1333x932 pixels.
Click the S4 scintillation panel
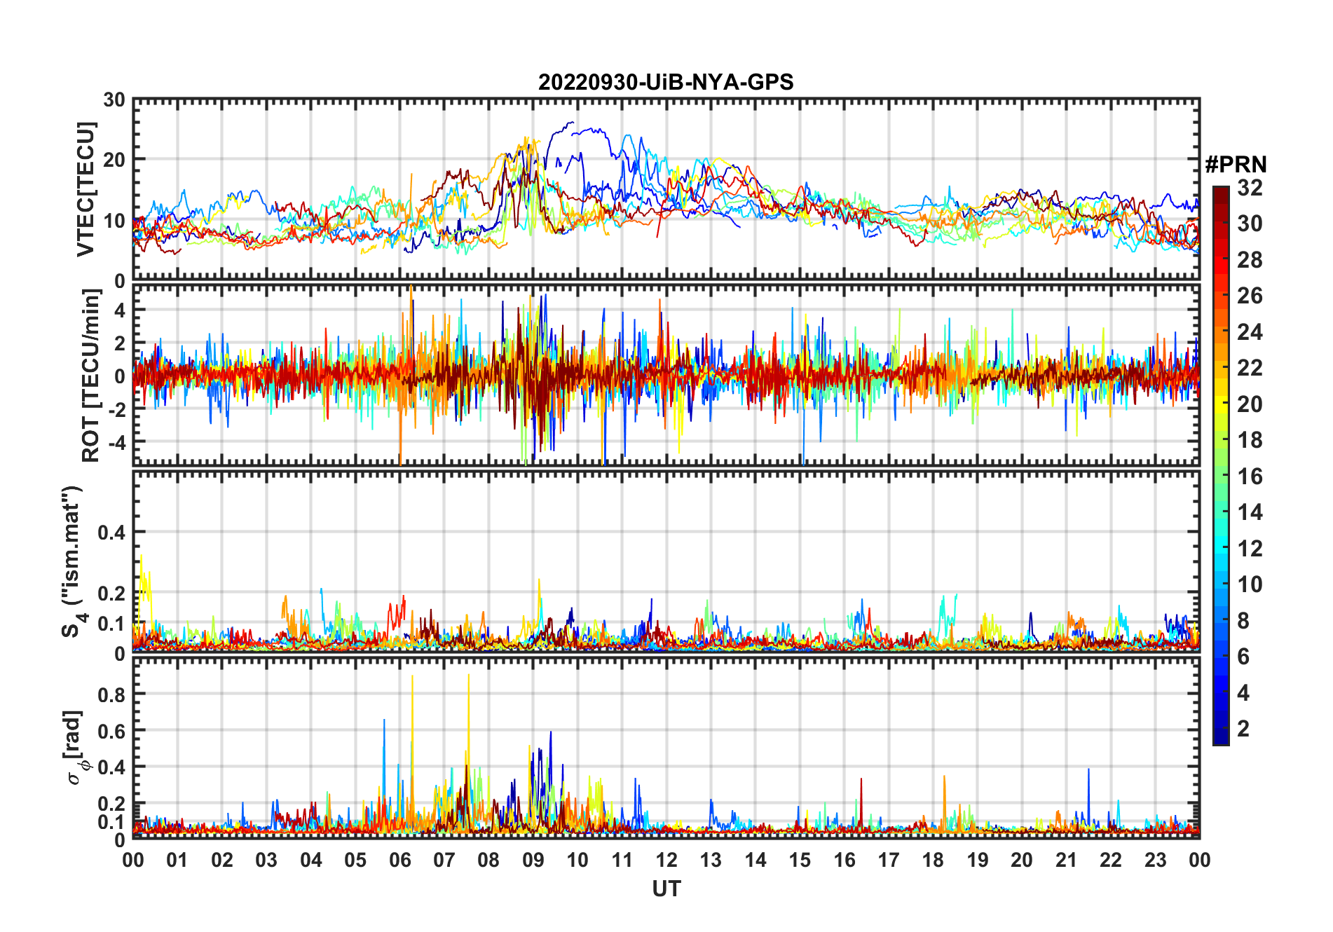[666, 561]
